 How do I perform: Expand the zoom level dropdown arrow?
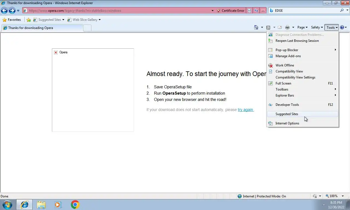tap(343, 196)
